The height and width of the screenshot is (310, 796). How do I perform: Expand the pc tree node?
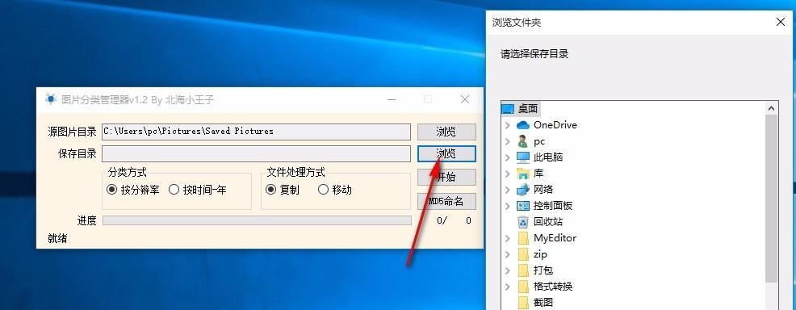click(x=507, y=141)
